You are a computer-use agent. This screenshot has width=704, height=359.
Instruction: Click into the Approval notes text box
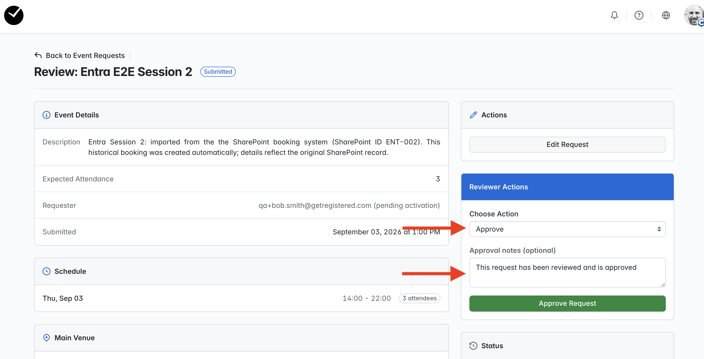(567, 273)
